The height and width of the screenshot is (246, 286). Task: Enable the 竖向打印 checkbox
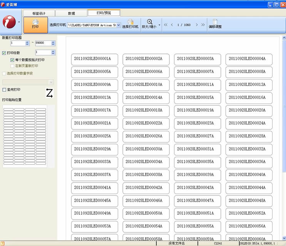point(4,90)
